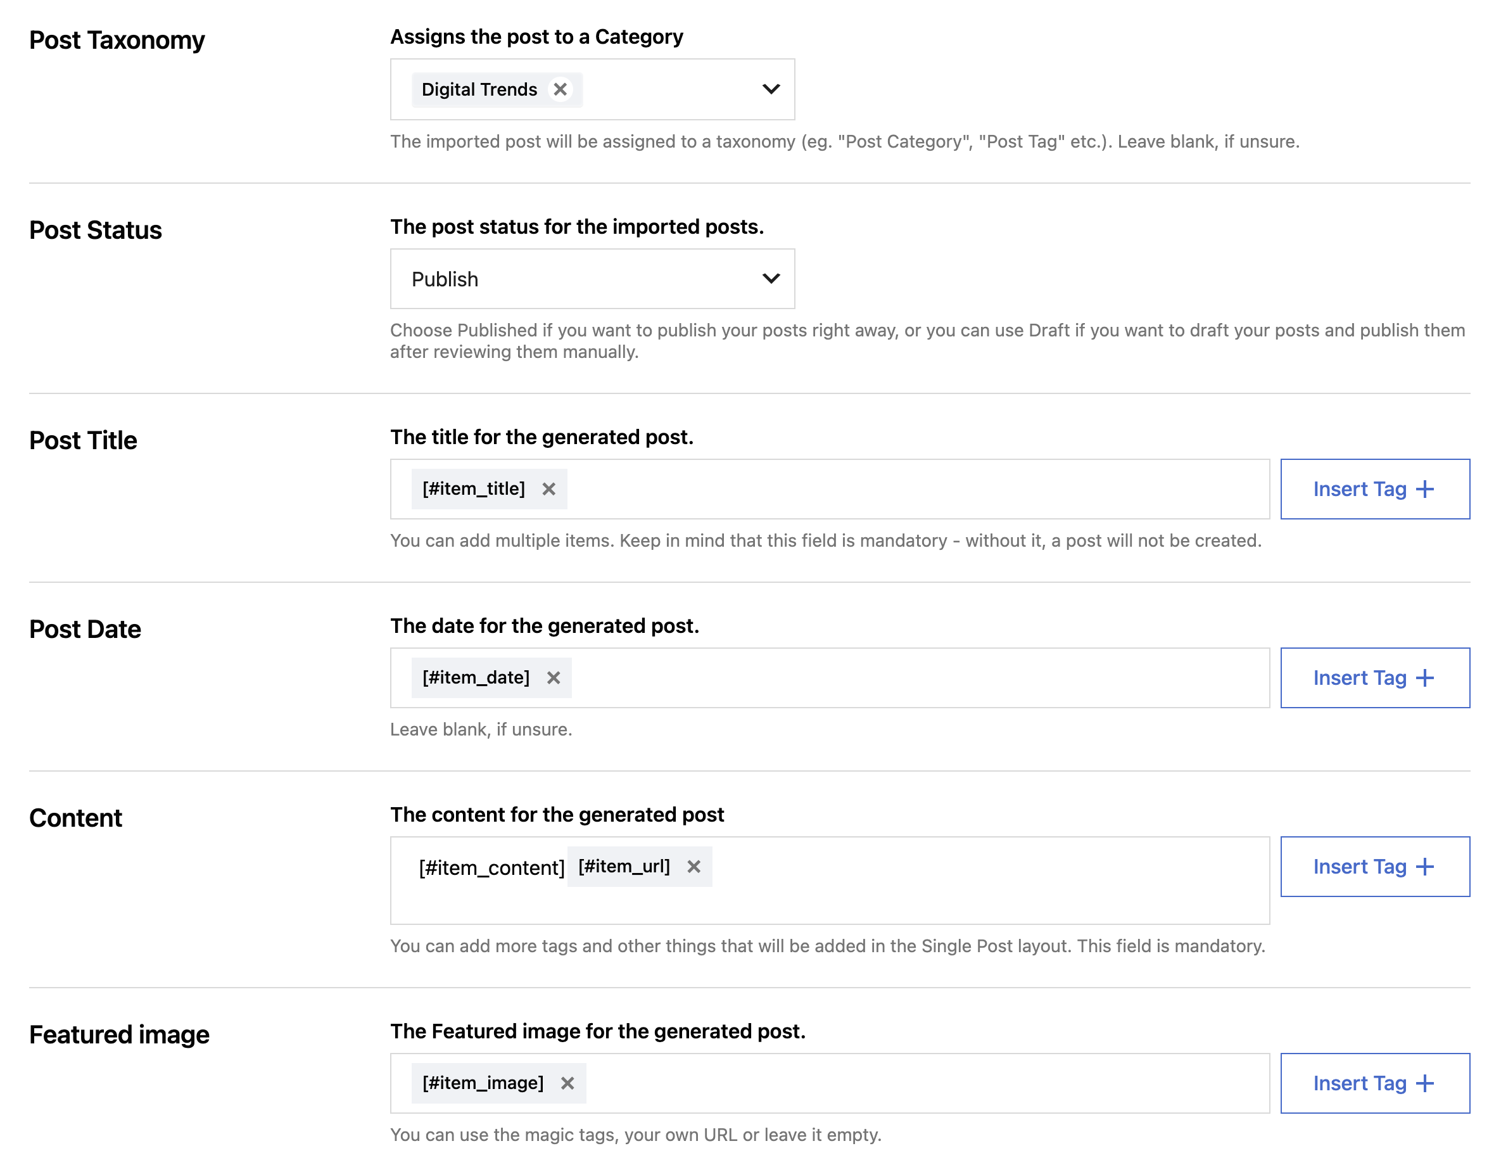Screen dimensions: 1501x1153
Task: Click Insert Tag for Content
Action: 1374,866
